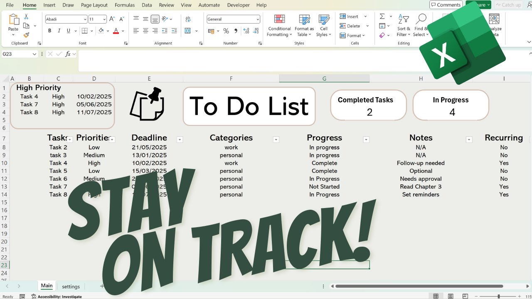Open the Abadi font name dropdown
This screenshot has height=299, width=532.
click(85, 19)
